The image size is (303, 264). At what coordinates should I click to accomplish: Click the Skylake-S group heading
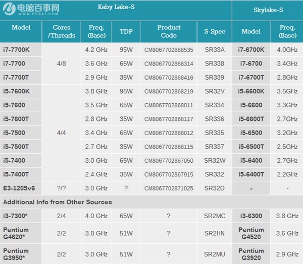click(x=268, y=10)
